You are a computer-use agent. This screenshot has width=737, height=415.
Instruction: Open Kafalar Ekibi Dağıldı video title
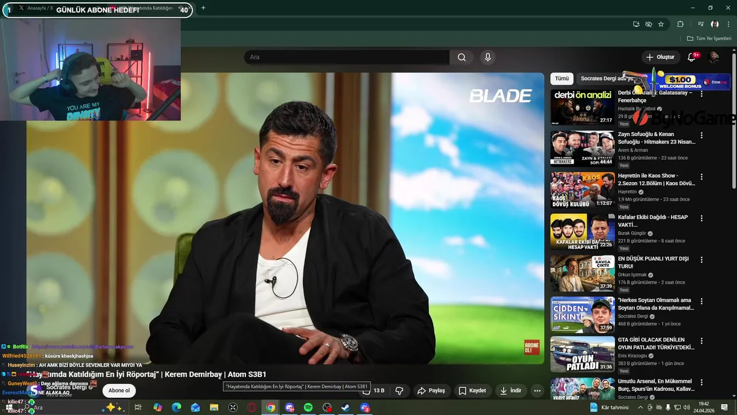coord(653,221)
